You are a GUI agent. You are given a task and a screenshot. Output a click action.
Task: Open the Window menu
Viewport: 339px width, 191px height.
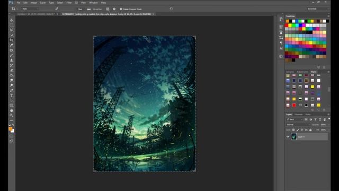pyautogui.click(x=93, y=3)
